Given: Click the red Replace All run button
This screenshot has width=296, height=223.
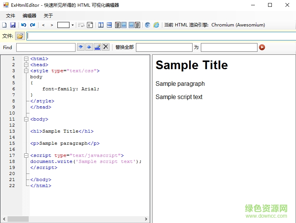Looking at the screenshot, I should point(262,47).
